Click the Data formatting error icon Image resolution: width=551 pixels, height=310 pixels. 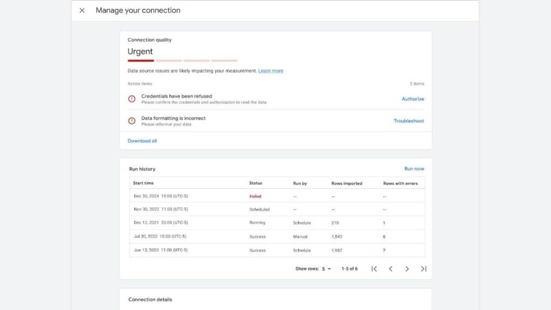tap(132, 121)
